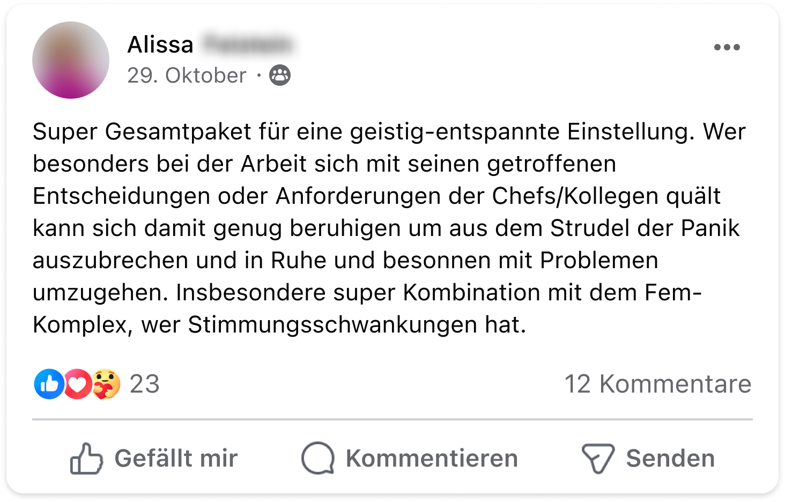This screenshot has height=502, width=785.
Task: View the 23 reactions list
Action: tap(145, 384)
